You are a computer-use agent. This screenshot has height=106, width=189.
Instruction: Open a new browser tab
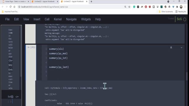coord(91,1)
